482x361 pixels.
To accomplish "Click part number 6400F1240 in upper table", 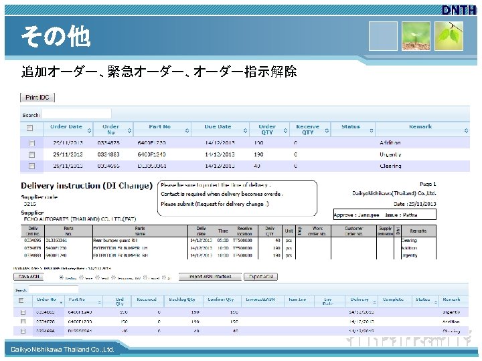I will click(x=151, y=154).
